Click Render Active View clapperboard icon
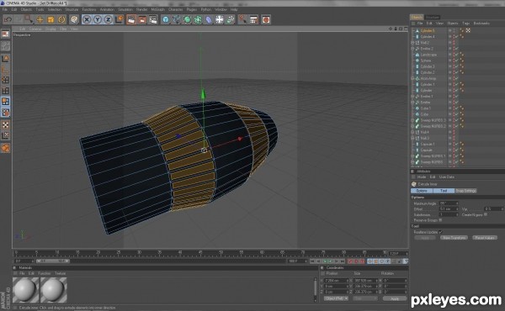Image resolution: width=505 pixels, height=311 pixels. pos(131,19)
